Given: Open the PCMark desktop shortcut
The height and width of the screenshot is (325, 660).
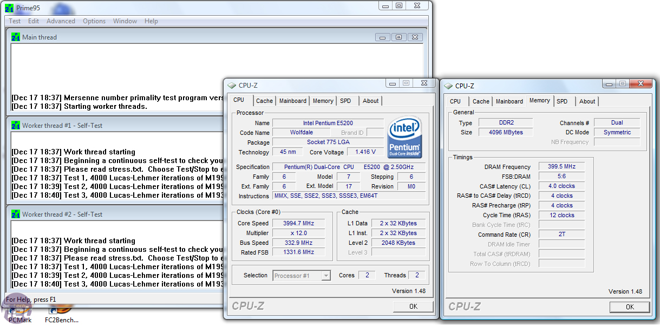Looking at the screenshot, I should 20,314.
